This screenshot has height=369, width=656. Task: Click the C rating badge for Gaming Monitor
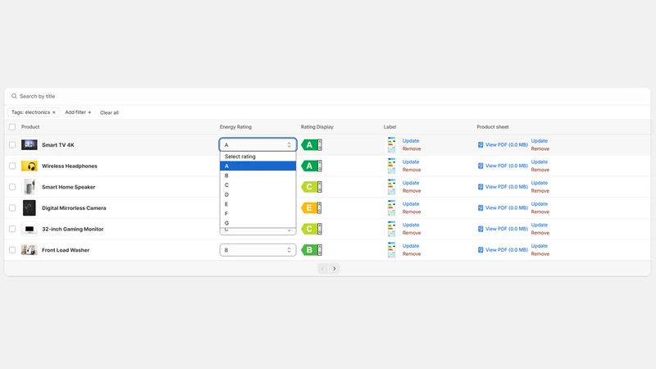[x=312, y=229]
